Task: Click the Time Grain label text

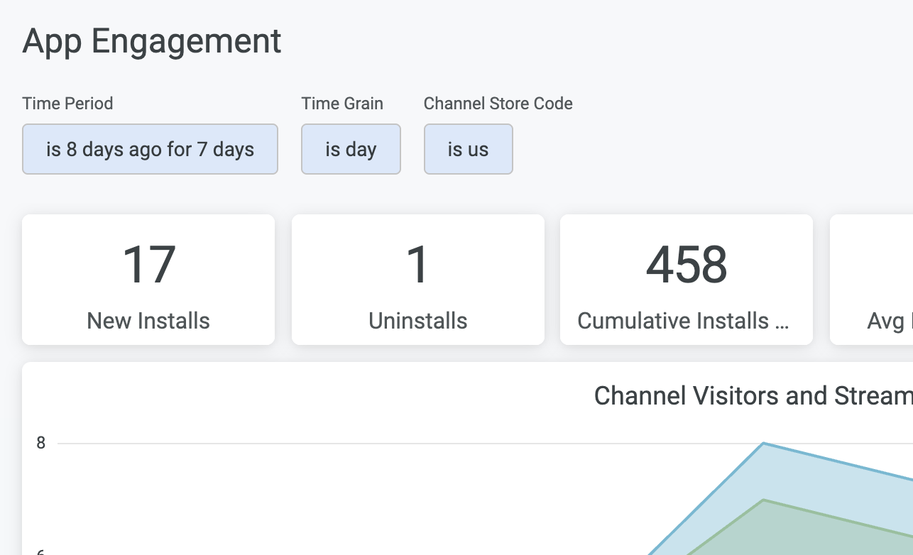Action: point(342,104)
